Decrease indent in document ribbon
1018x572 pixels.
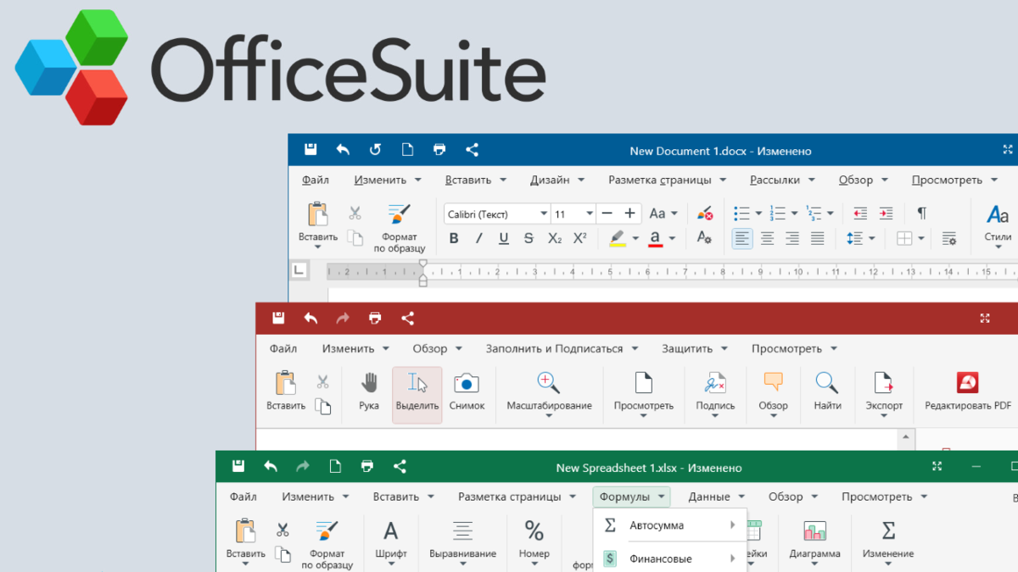[860, 214]
